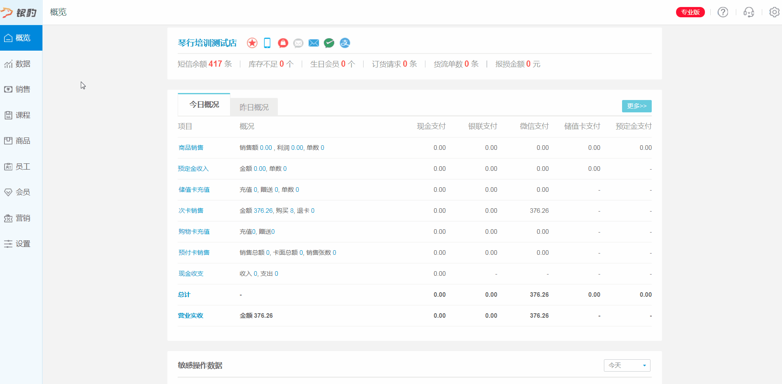Click the 生日会员 0 个 stat
Screen dimensions: 782x384
[333, 64]
